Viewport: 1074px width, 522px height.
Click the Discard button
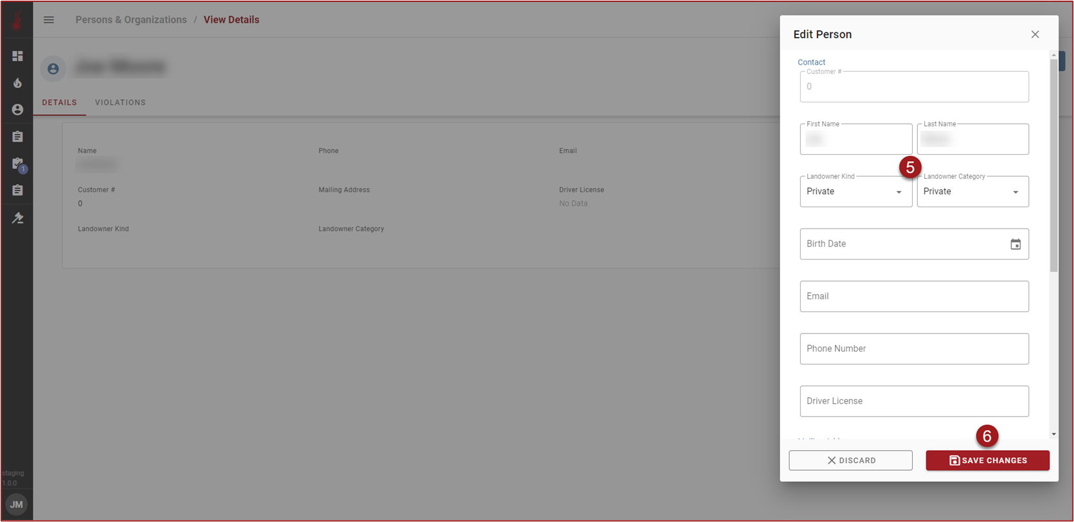pos(850,460)
